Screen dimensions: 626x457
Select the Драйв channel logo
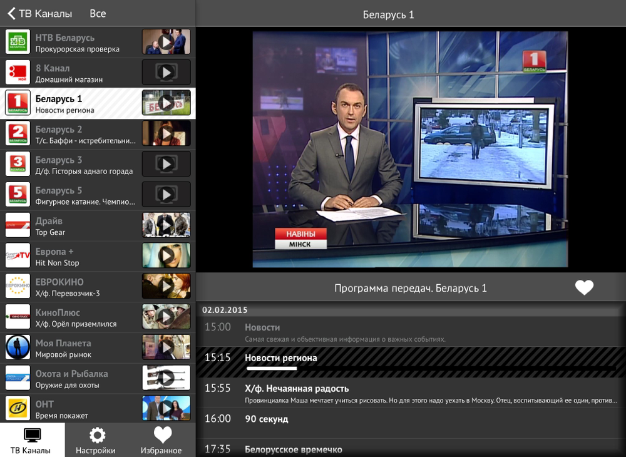pyautogui.click(x=18, y=225)
